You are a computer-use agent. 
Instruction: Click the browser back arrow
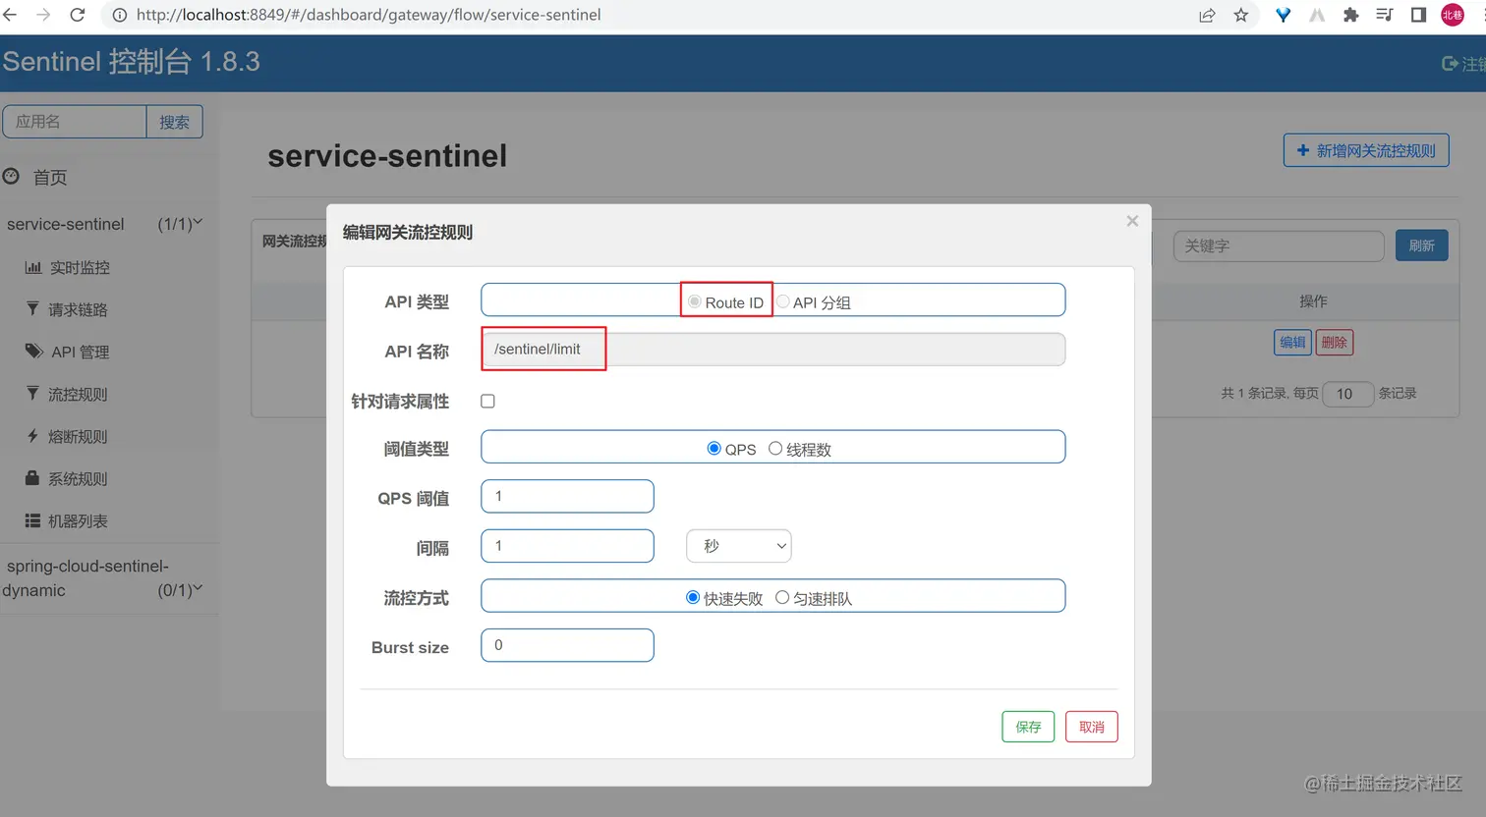click(x=10, y=15)
